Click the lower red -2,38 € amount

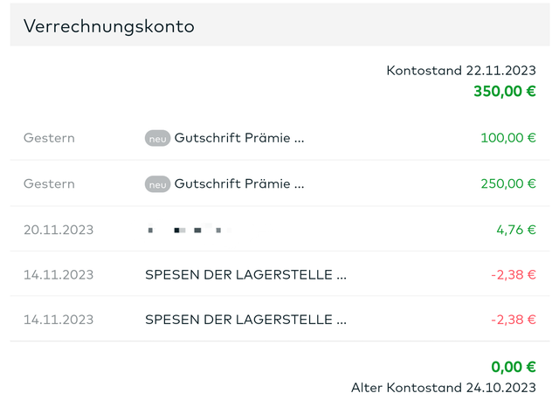(514, 320)
